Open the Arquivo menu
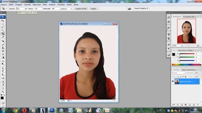 coord(4,4)
